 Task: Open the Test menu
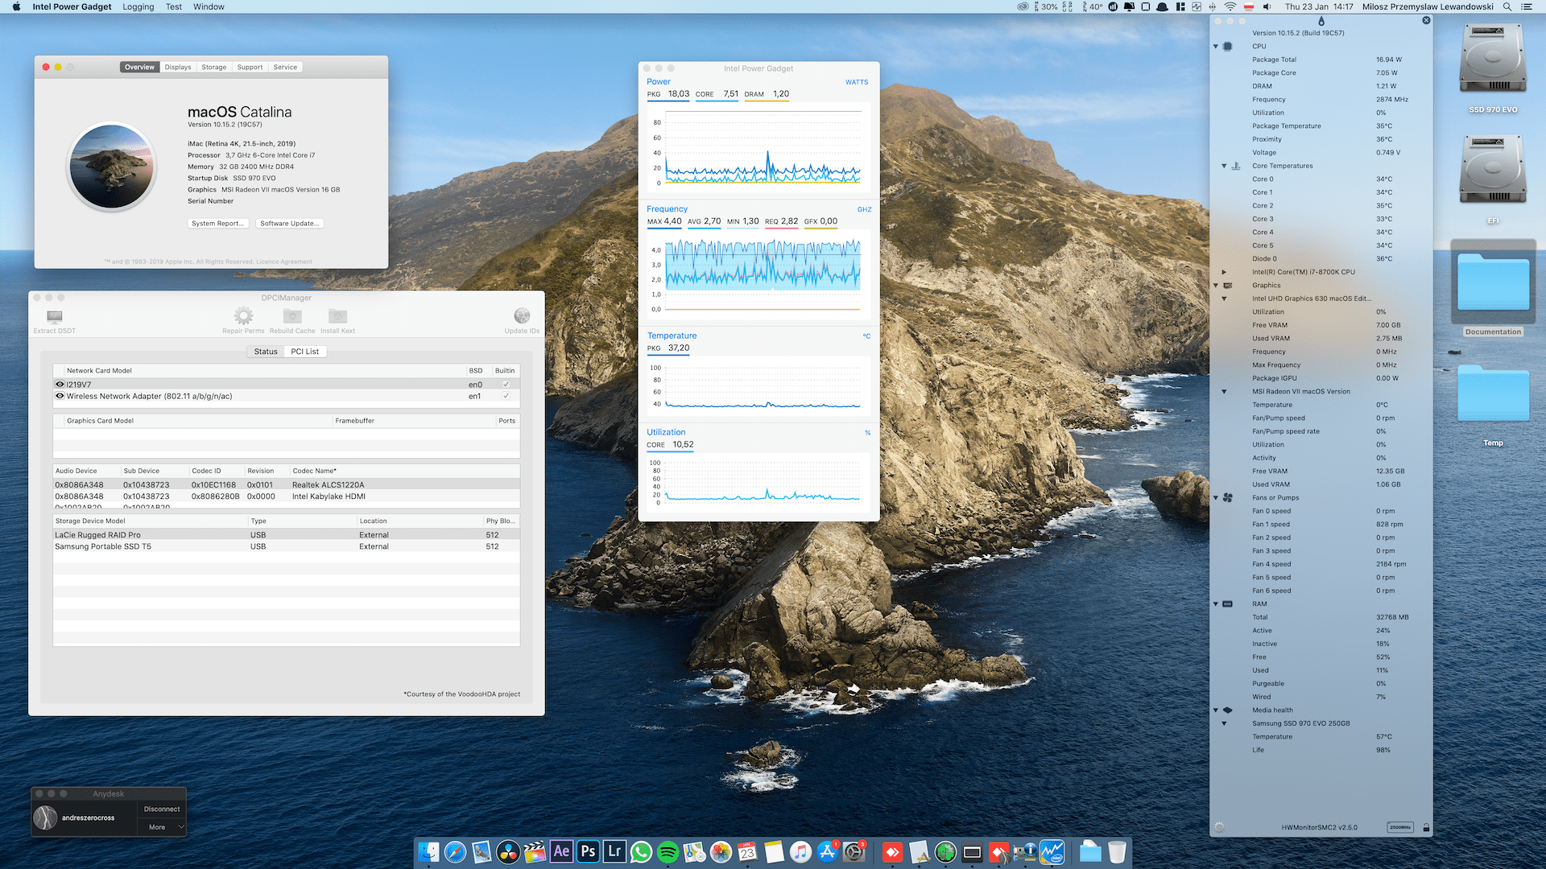click(x=173, y=6)
